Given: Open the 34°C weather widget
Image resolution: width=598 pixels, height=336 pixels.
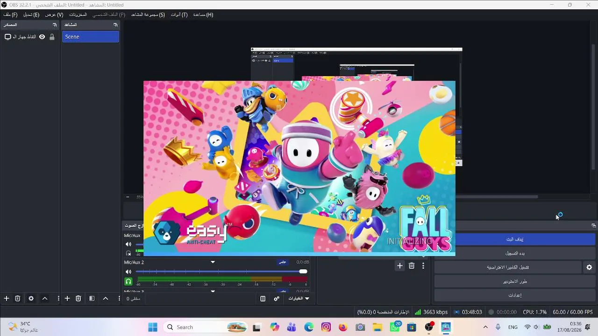Looking at the screenshot, I should pyautogui.click(x=23, y=327).
